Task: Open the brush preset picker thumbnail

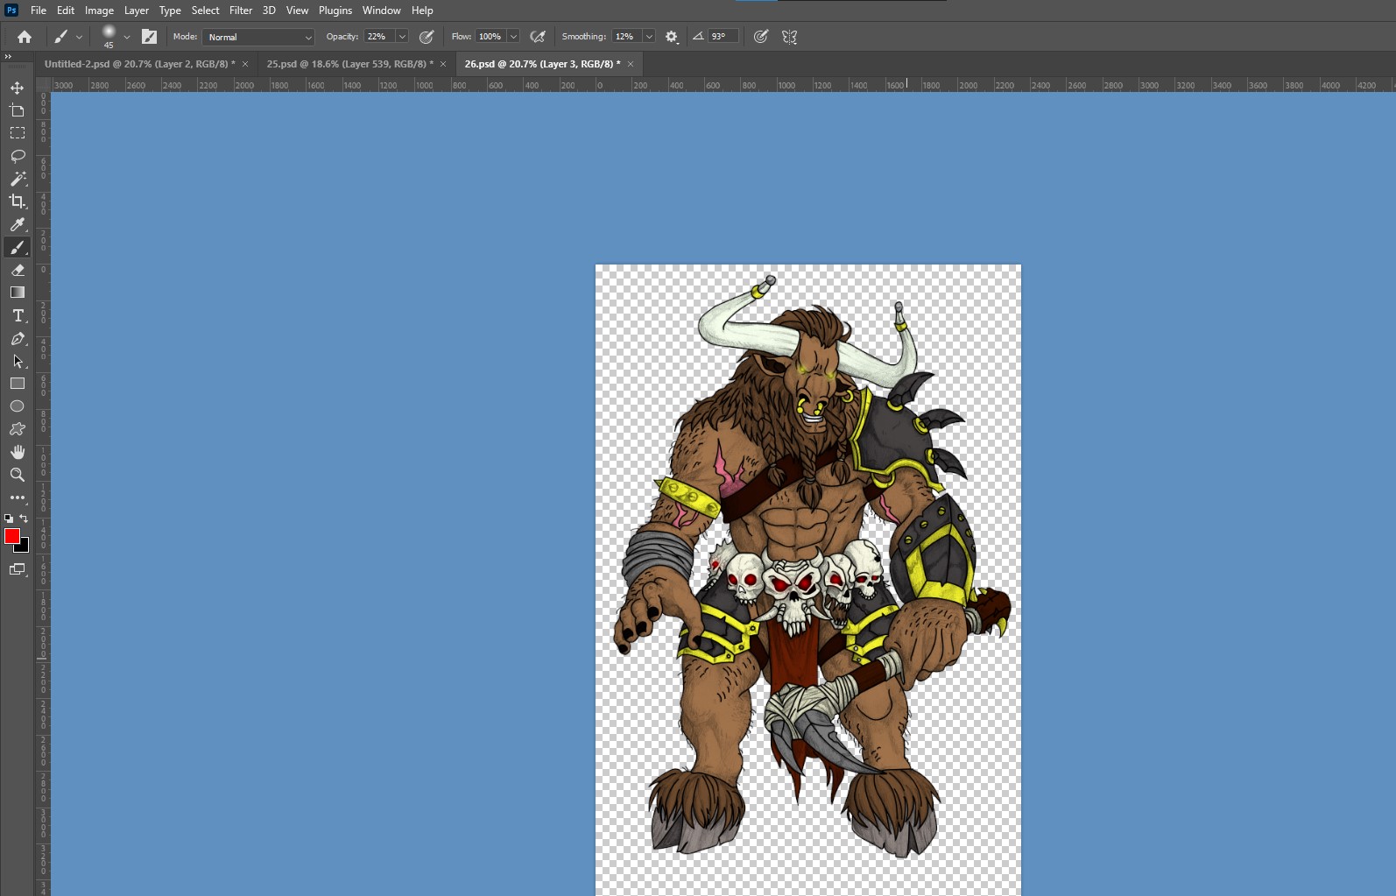Action: (x=109, y=36)
